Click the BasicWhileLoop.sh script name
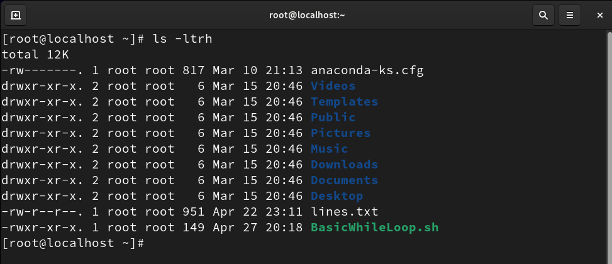 [x=375, y=228]
